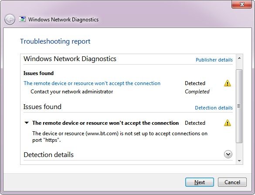Click the Next button
This screenshot has height=195, width=255.
pos(200,182)
